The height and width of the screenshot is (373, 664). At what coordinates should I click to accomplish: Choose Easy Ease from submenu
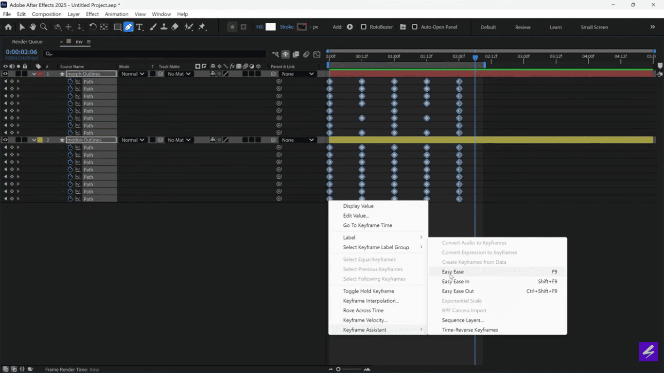[497, 272]
